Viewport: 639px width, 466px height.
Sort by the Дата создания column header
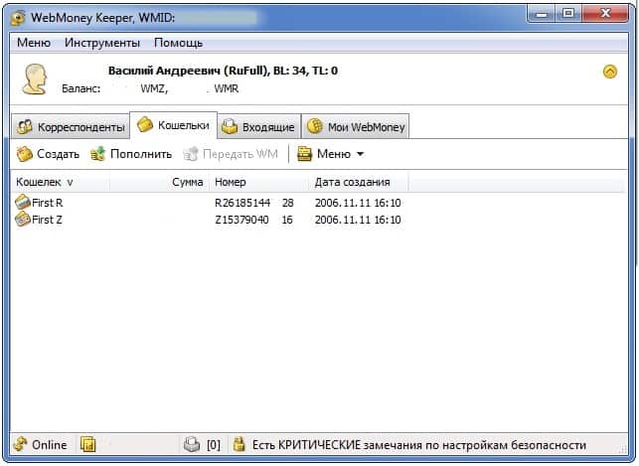(x=359, y=182)
